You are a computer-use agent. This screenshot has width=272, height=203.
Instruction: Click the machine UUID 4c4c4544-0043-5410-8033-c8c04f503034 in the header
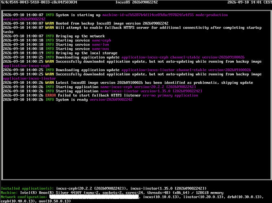tap(39, 2)
